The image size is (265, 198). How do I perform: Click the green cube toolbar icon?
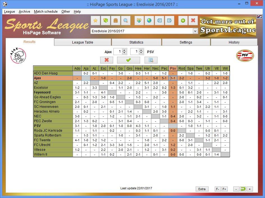(x=106, y=21)
